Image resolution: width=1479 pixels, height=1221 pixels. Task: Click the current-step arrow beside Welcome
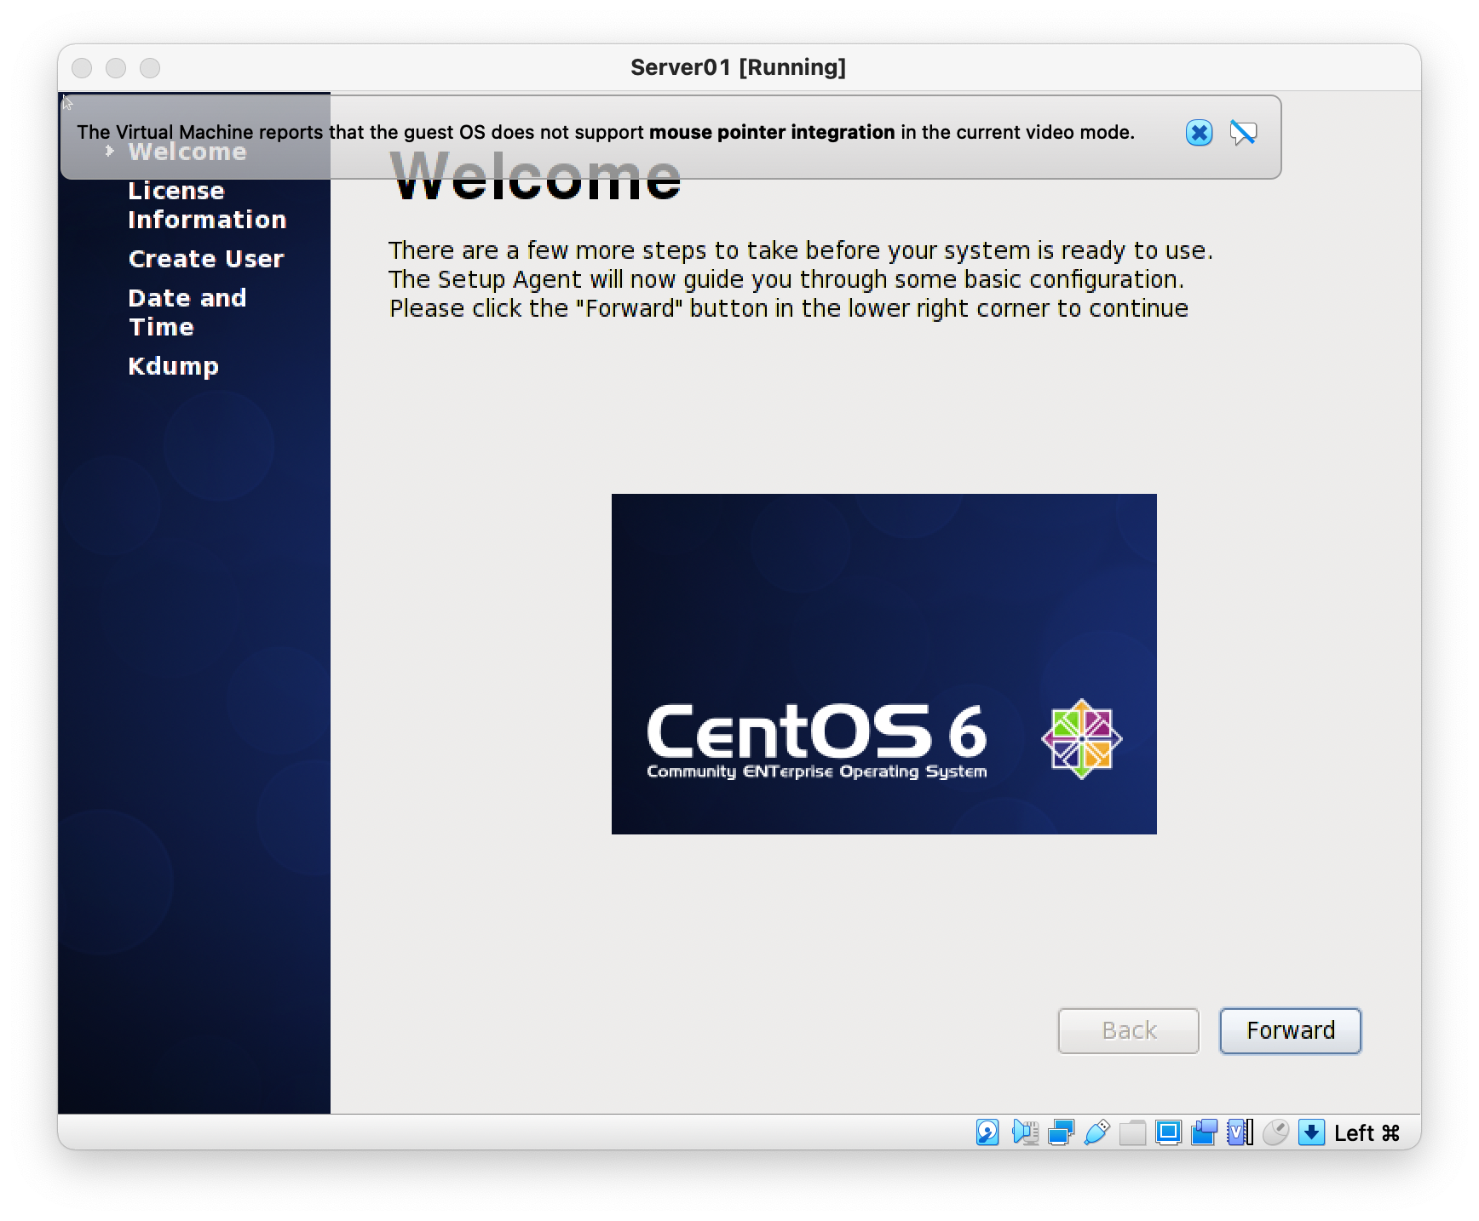[109, 151]
